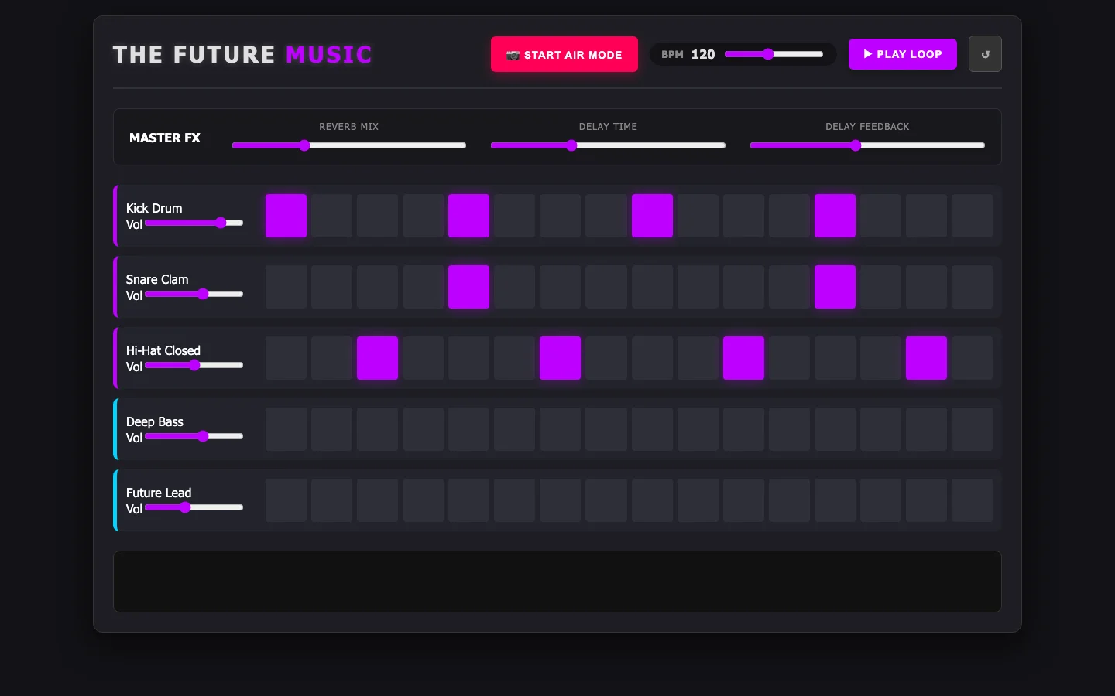This screenshot has width=1115, height=696.
Task: Adjust Kick Drum volume slider
Action: (x=194, y=223)
